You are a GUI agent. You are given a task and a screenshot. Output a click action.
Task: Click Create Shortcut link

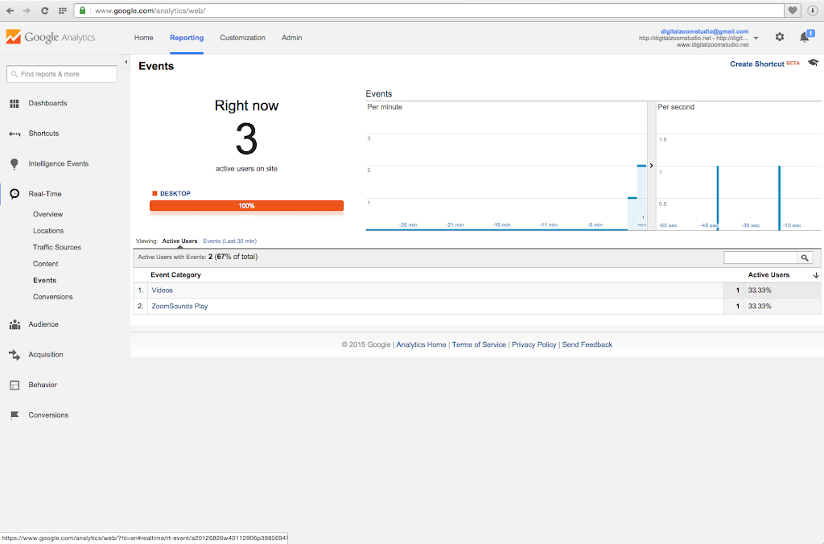(x=756, y=64)
